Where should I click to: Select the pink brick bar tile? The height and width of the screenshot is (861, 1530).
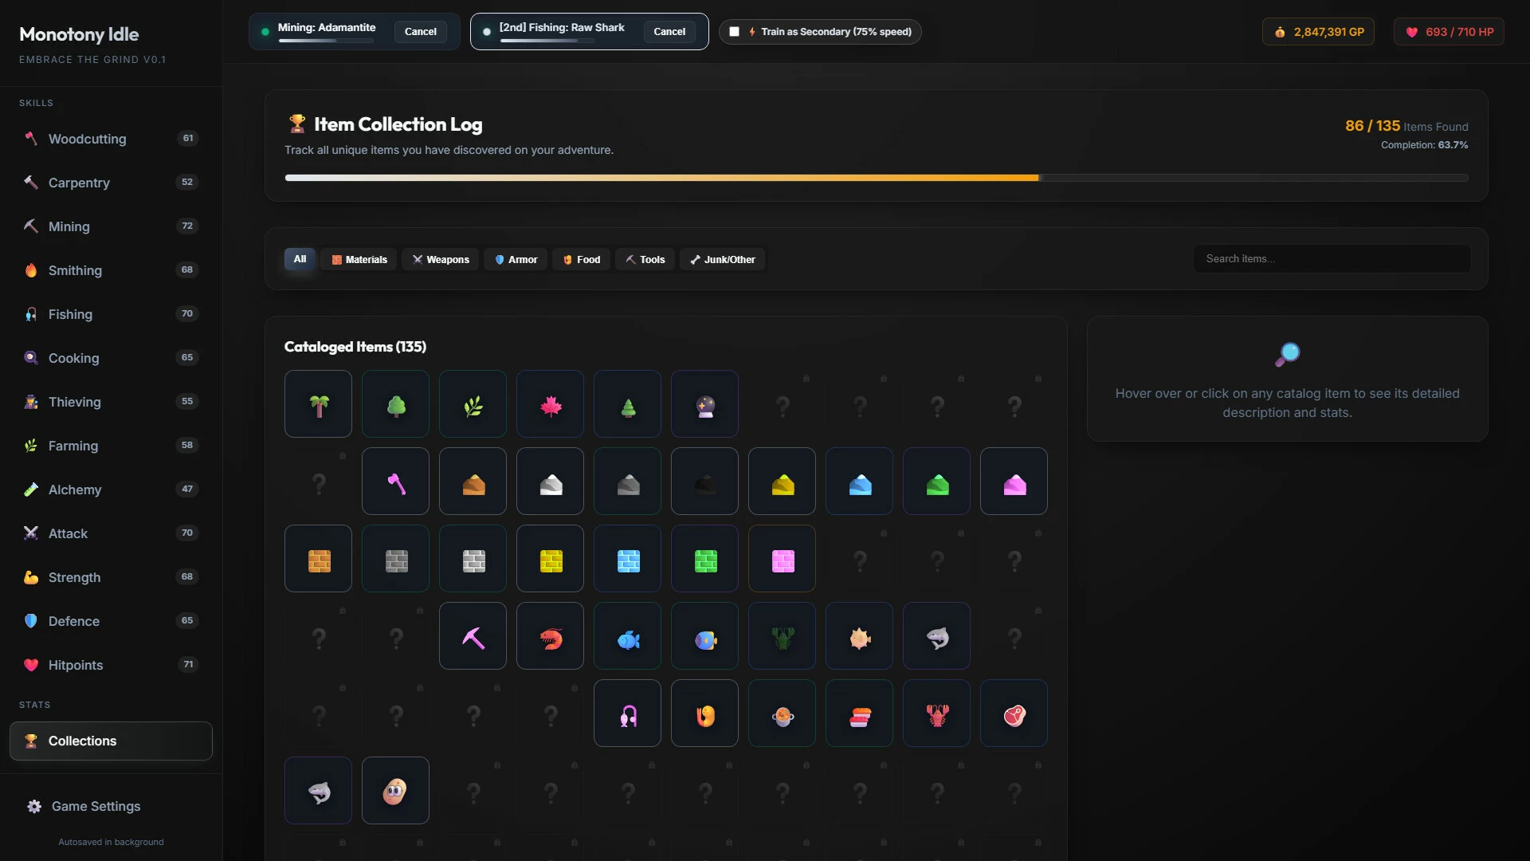point(782,558)
